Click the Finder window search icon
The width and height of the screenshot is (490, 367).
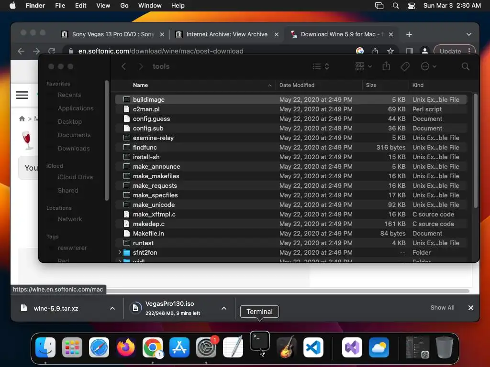coord(465,66)
